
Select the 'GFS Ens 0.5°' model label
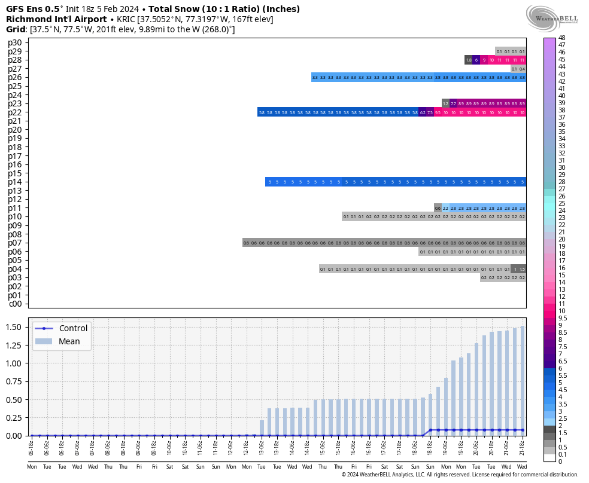click(x=35, y=9)
